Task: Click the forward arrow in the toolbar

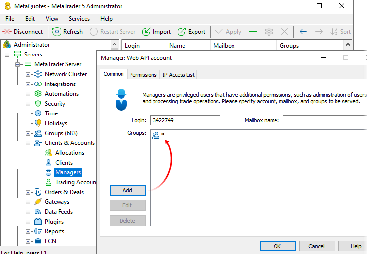Action: [x=319, y=32]
